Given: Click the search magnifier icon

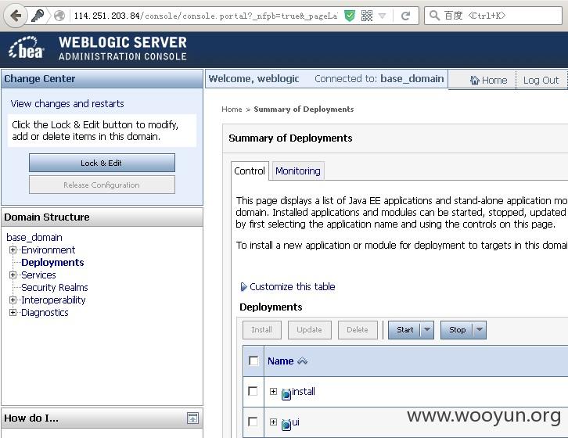Looking at the screenshot, I should (x=434, y=15).
